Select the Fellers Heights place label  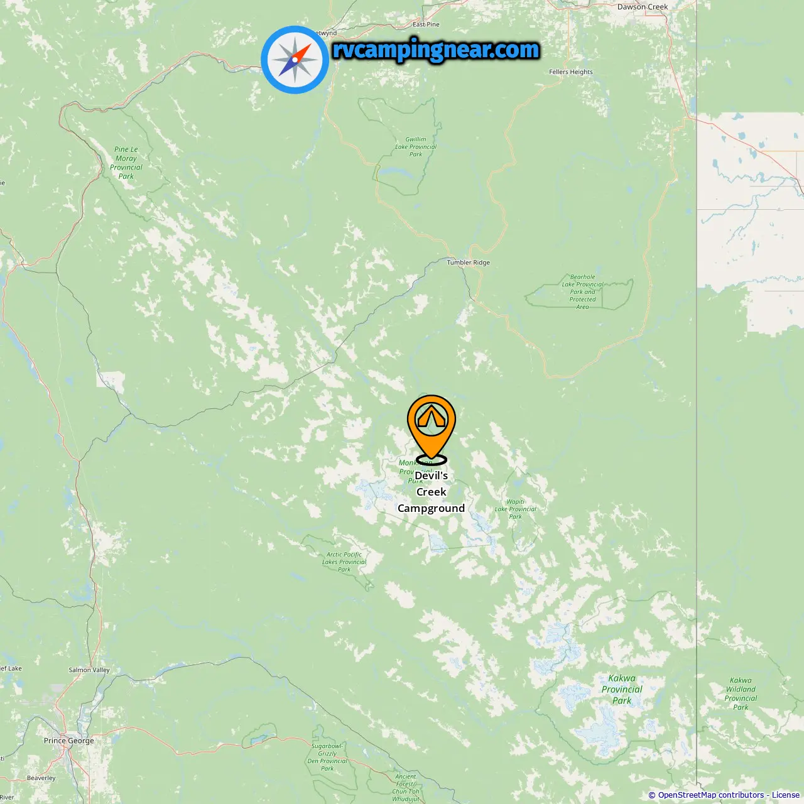(571, 72)
